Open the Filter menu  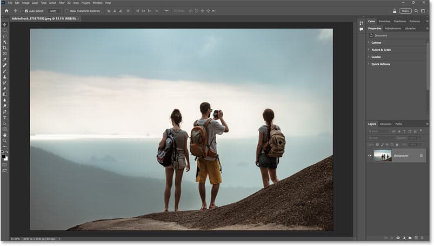point(62,3)
